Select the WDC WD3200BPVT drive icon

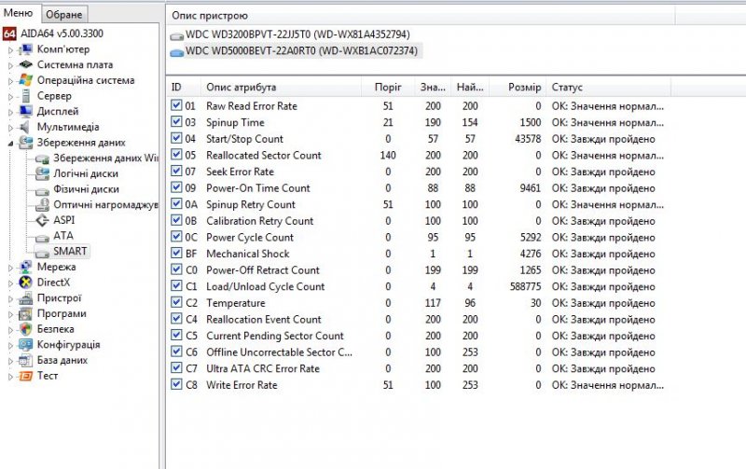176,35
